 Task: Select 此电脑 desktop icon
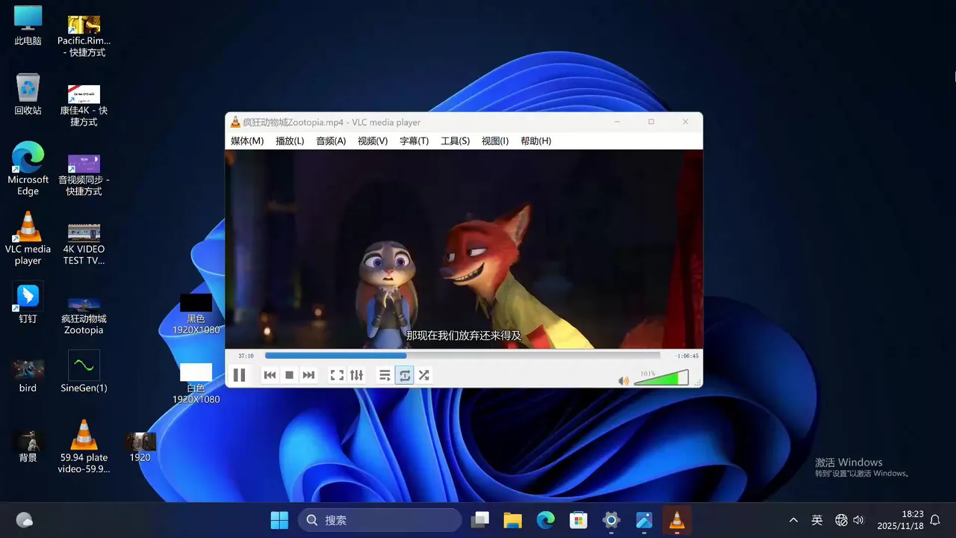28,25
